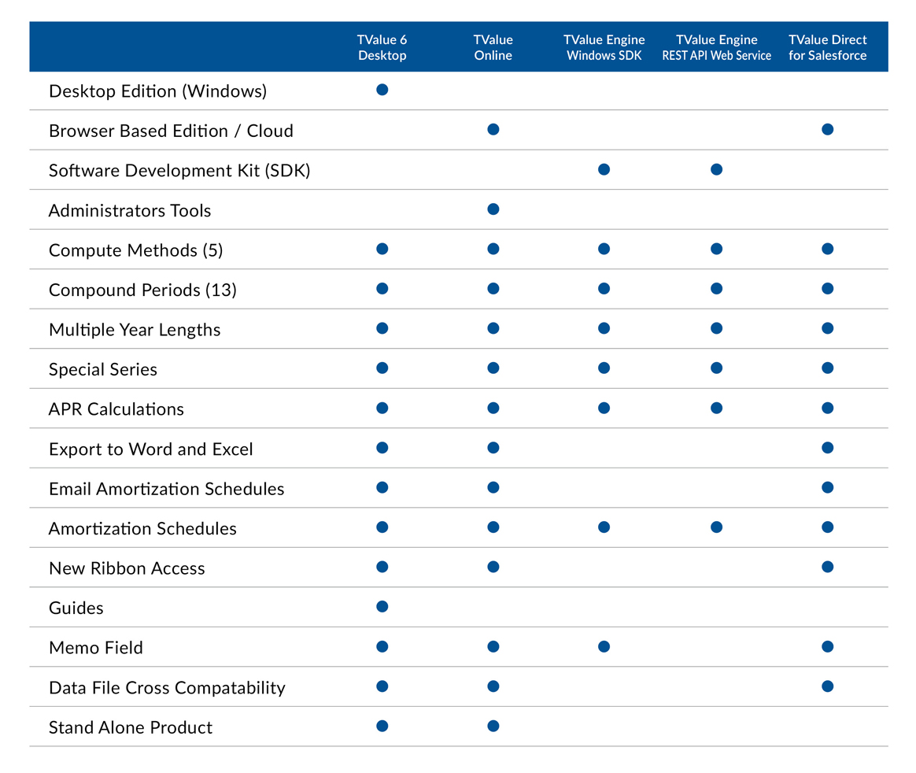This screenshot has width=916, height=773.
Task: Select the Amortization Schedules row label
Action: pyautogui.click(x=142, y=528)
